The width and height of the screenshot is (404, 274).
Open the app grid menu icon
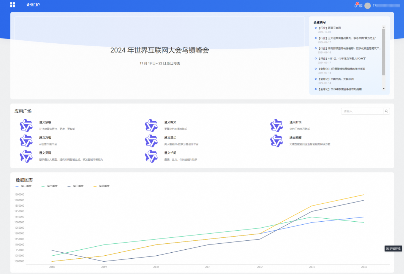coord(12,4)
